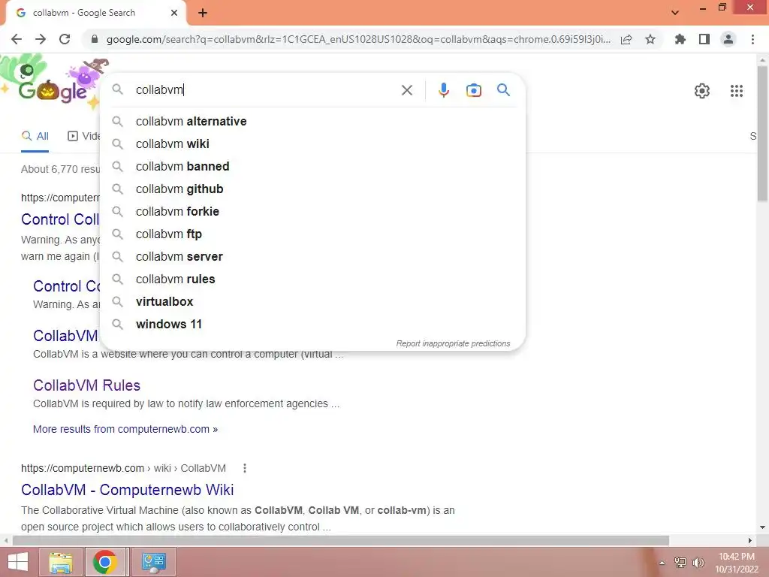
Task: Select suggestion virtualbox
Action: click(313, 302)
